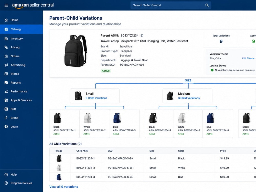Click the Brand sidebar icon
This screenshot has width=256, height=192.
[x=6, y=118]
